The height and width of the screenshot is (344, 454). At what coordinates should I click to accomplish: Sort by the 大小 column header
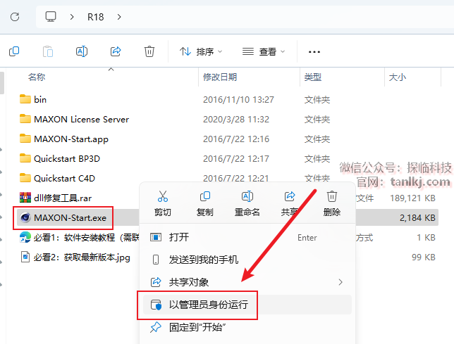click(x=398, y=77)
